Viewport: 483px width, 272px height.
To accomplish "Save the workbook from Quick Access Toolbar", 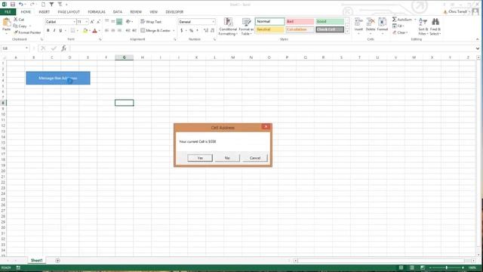I will pyautogui.click(x=13, y=5).
